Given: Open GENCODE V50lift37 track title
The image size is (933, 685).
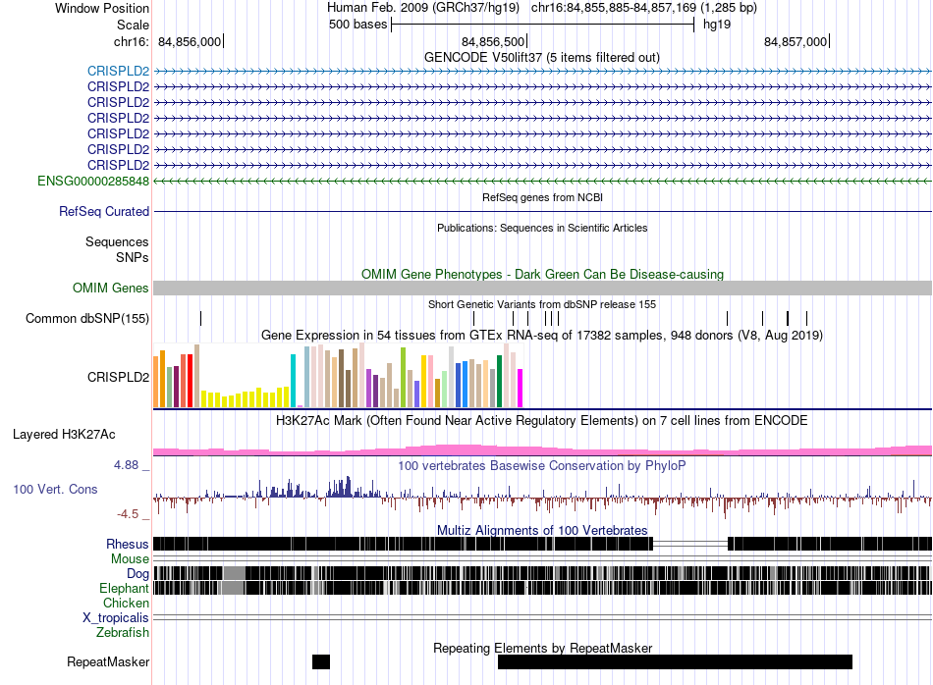Looking at the screenshot, I should coord(542,58).
